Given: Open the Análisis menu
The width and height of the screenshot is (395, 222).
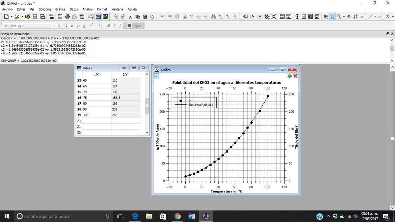Looking at the screenshot, I should [x=88, y=9].
